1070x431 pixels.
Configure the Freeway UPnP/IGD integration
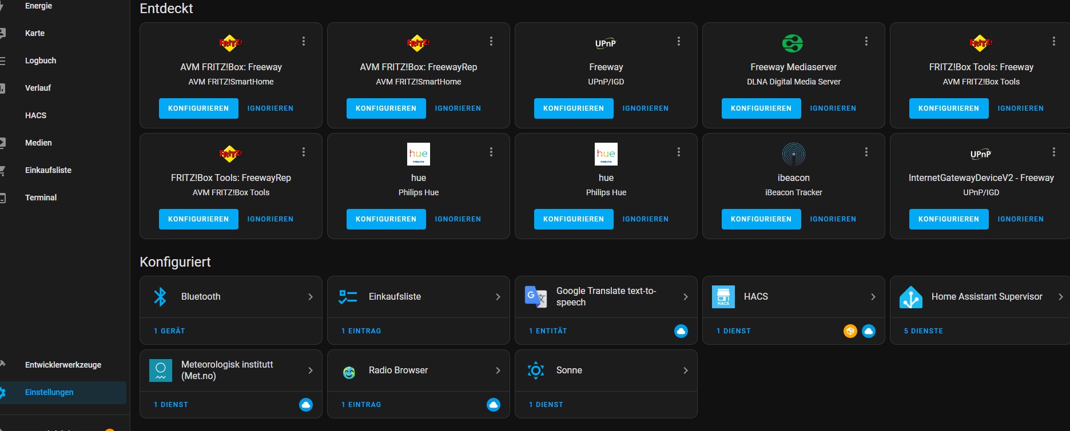click(x=573, y=108)
